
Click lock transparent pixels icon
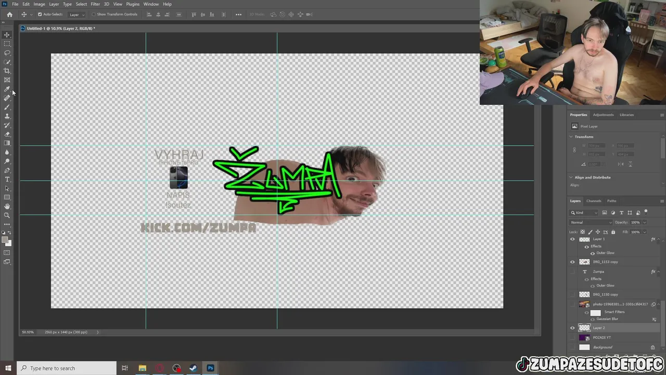coord(582,232)
